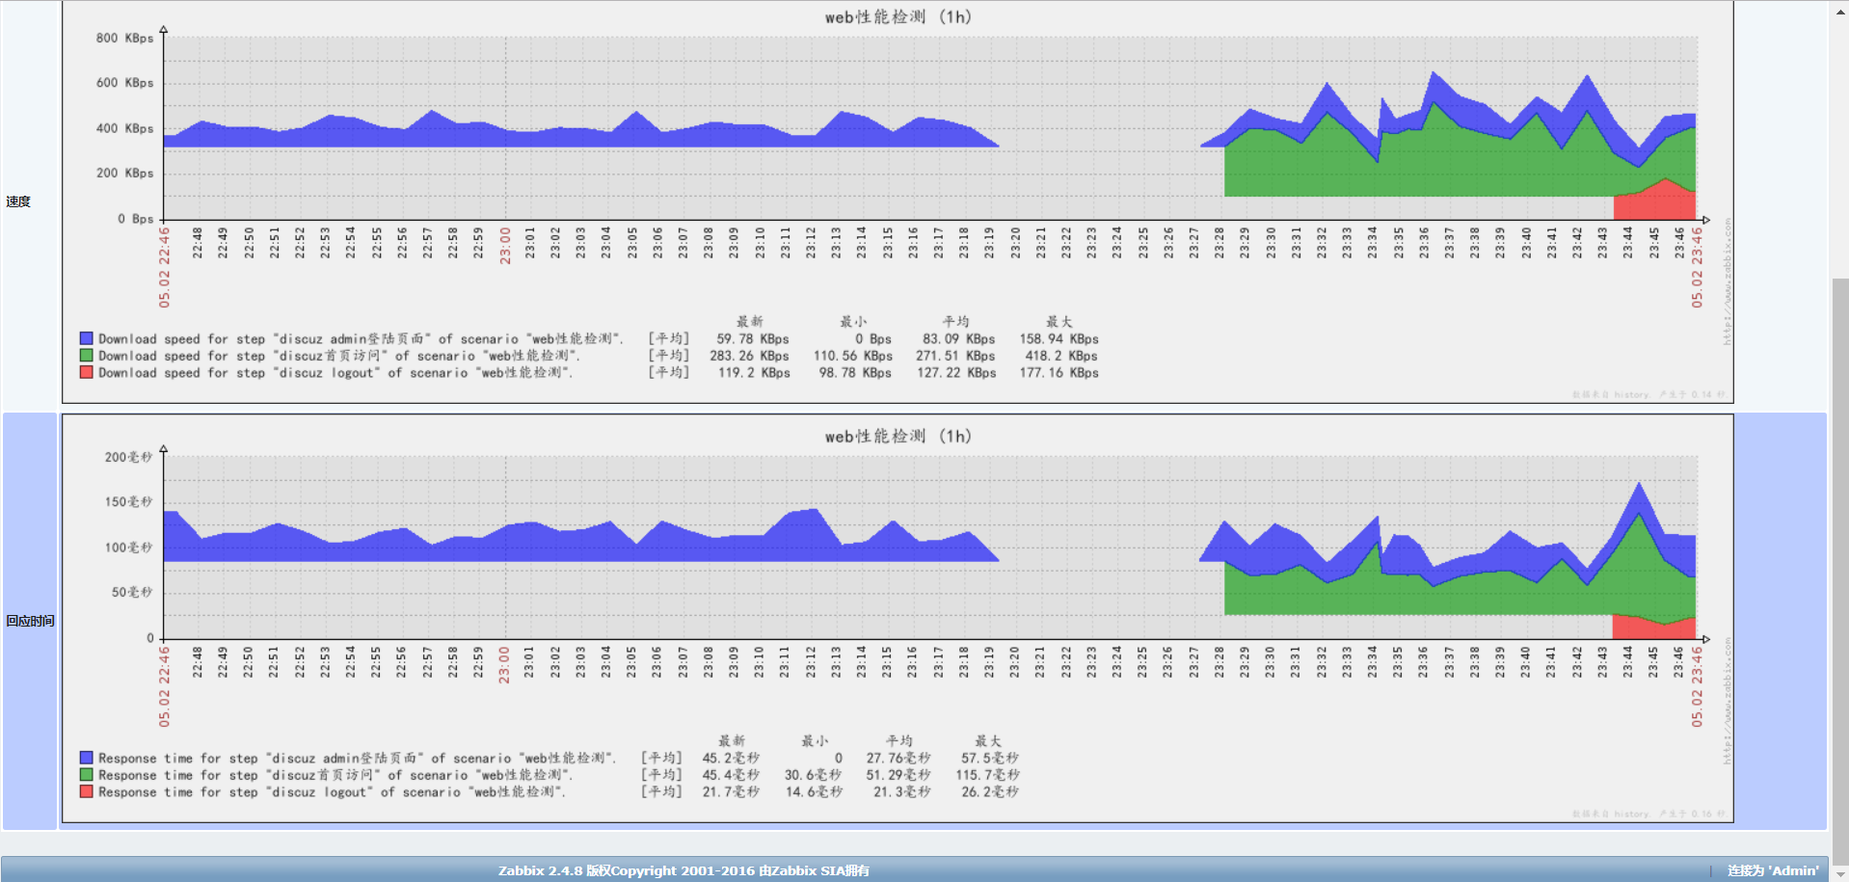Click the value '115.7毫秒'
The image size is (1849, 882).
pyautogui.click(x=988, y=775)
